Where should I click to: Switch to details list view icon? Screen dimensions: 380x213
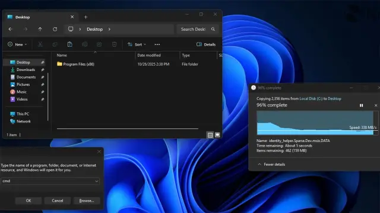[210, 135]
